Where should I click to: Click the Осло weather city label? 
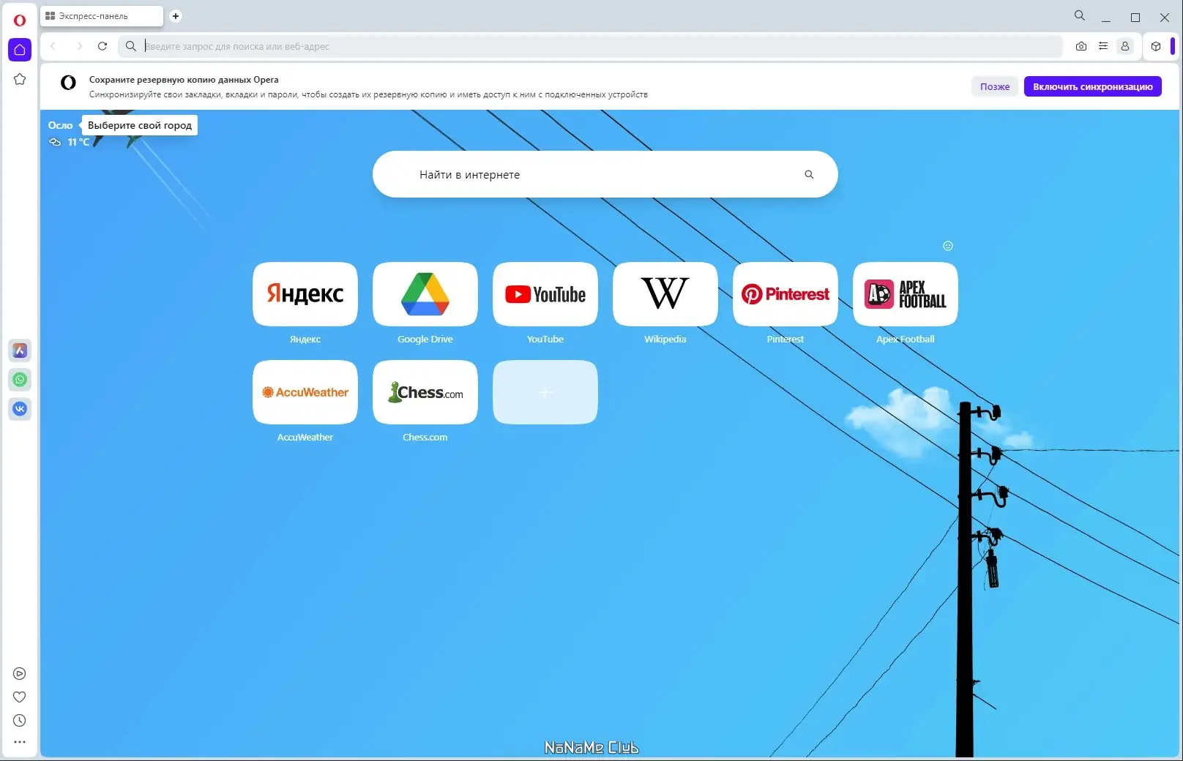click(x=60, y=125)
